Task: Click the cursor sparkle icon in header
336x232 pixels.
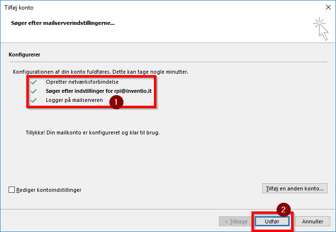Action: tap(321, 29)
